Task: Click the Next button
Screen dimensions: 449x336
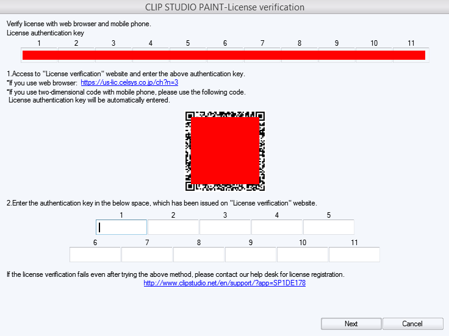Action: click(x=351, y=324)
